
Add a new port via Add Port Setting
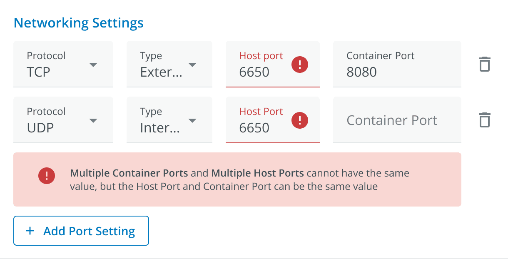(81, 231)
